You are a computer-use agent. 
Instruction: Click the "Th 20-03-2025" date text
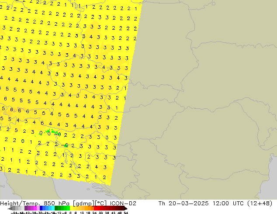click(184, 204)
